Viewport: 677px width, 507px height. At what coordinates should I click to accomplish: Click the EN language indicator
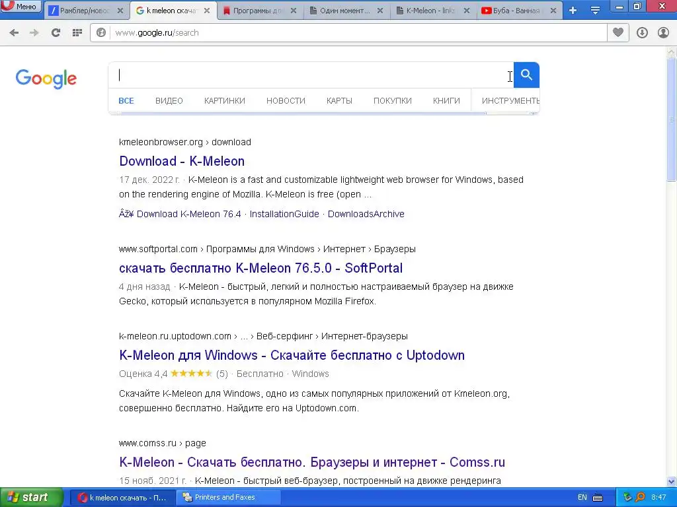582,498
